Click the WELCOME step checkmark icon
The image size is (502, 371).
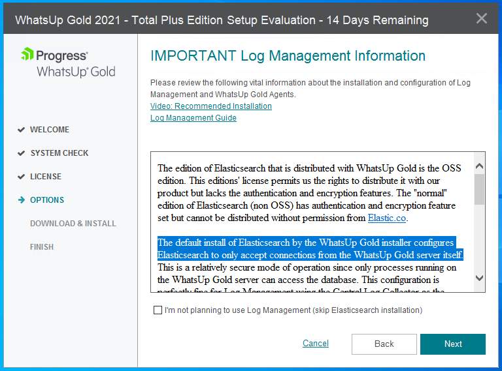21,130
